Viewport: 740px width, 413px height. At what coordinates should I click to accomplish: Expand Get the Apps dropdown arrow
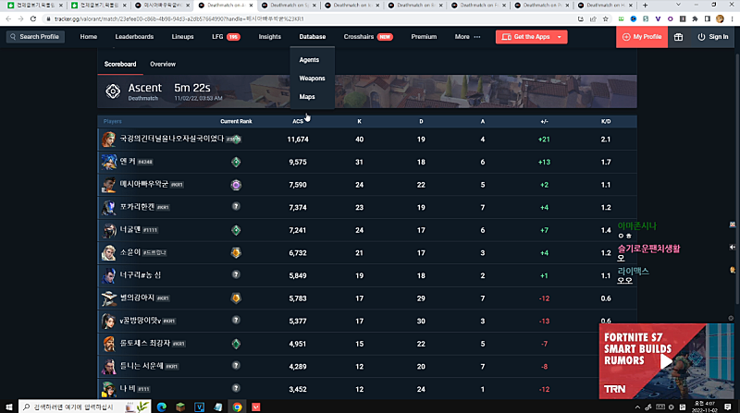[x=560, y=37]
